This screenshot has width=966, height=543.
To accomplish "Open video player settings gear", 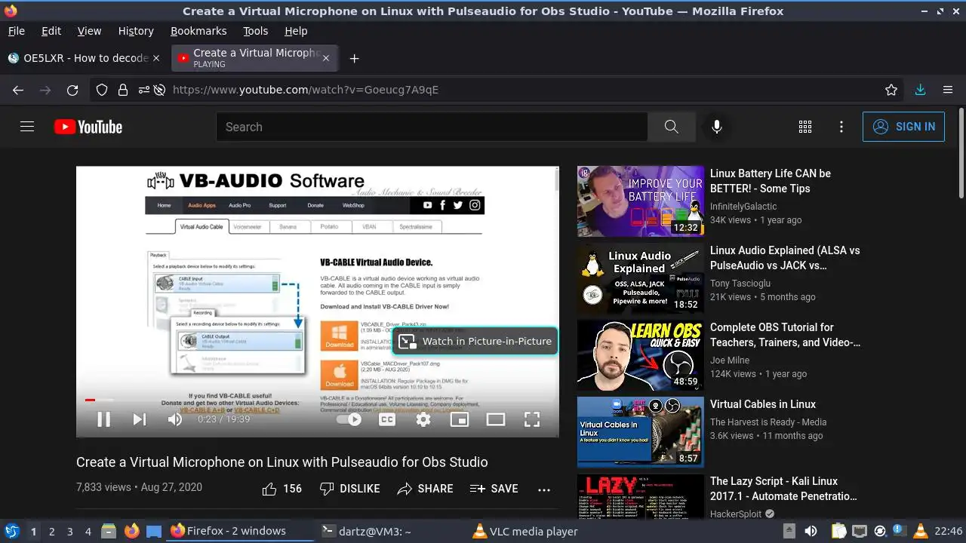I will (x=423, y=419).
